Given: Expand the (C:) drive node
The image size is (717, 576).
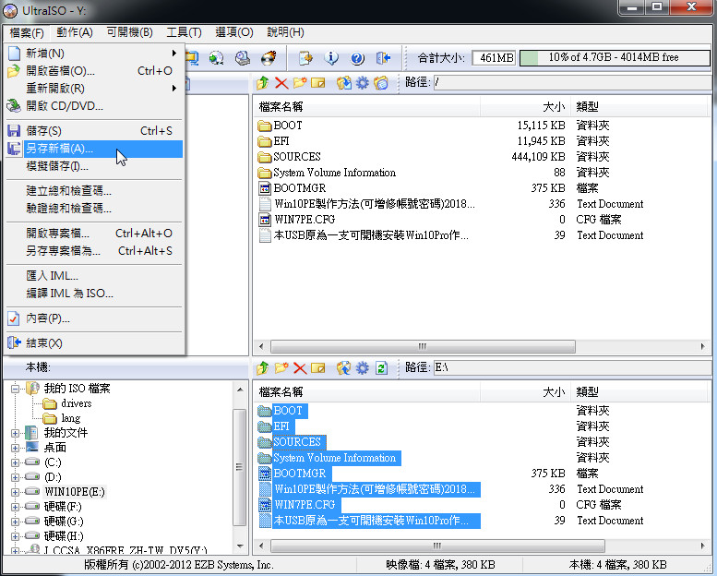Looking at the screenshot, I should 15,462.
